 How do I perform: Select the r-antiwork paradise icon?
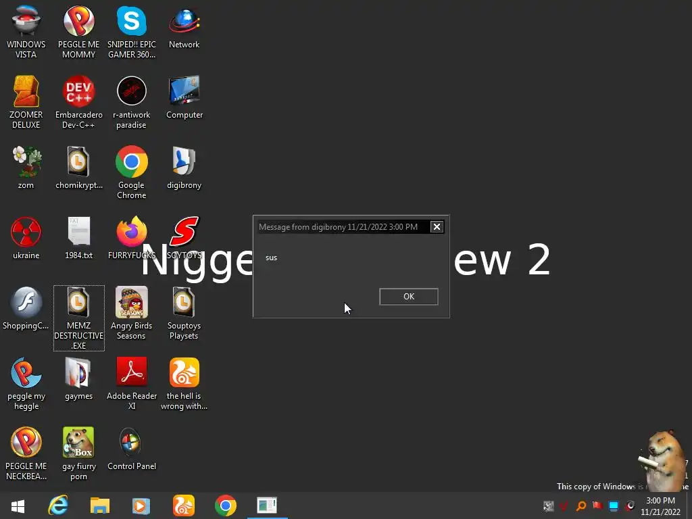coord(132,103)
